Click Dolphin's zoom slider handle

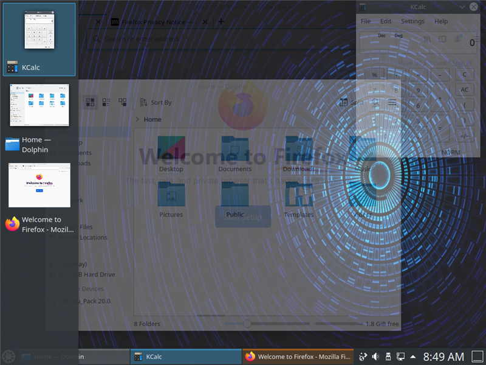coord(247,324)
